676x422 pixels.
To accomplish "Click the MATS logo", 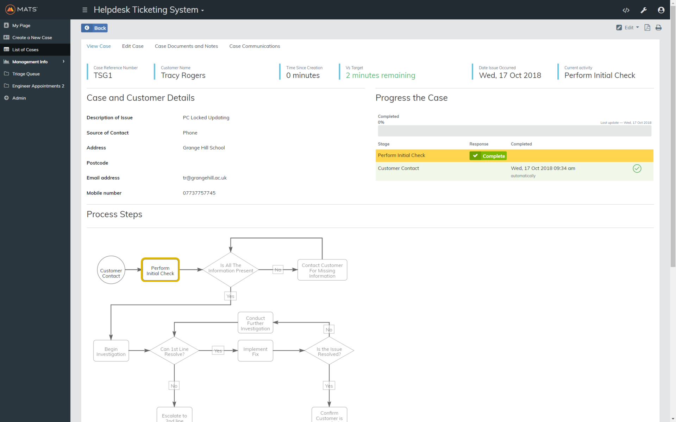I will tap(21, 9).
